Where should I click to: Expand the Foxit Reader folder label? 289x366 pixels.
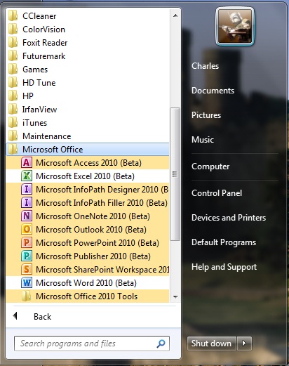(45, 43)
